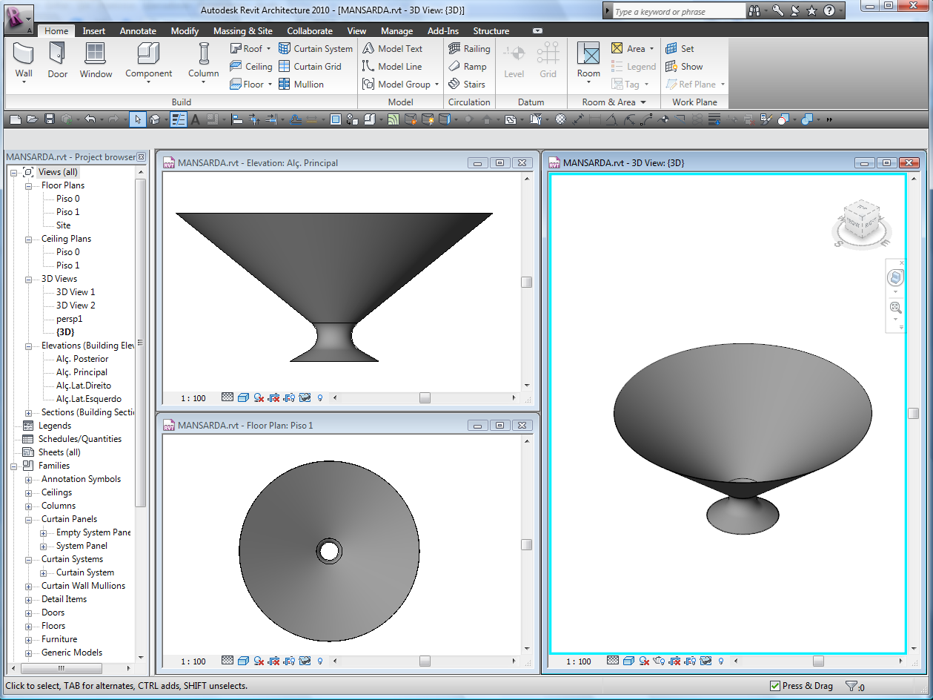Screen dimensions: 933x700
Task: Open the Roof dropdown arrow
Action: click(268, 49)
